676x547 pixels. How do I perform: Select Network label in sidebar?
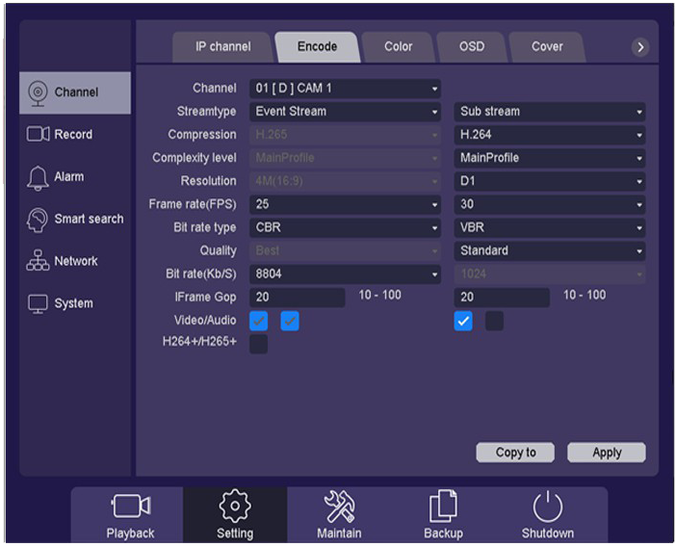(76, 261)
